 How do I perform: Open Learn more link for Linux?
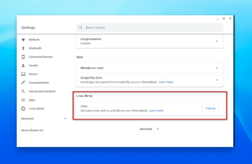pos(156,111)
